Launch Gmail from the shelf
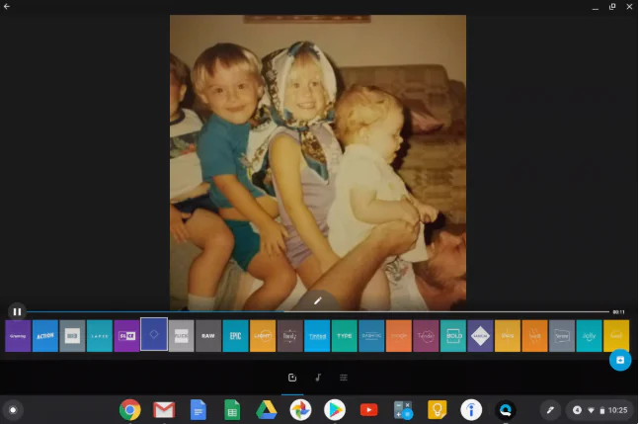Viewport: 640px width, 424px height. [x=164, y=409]
